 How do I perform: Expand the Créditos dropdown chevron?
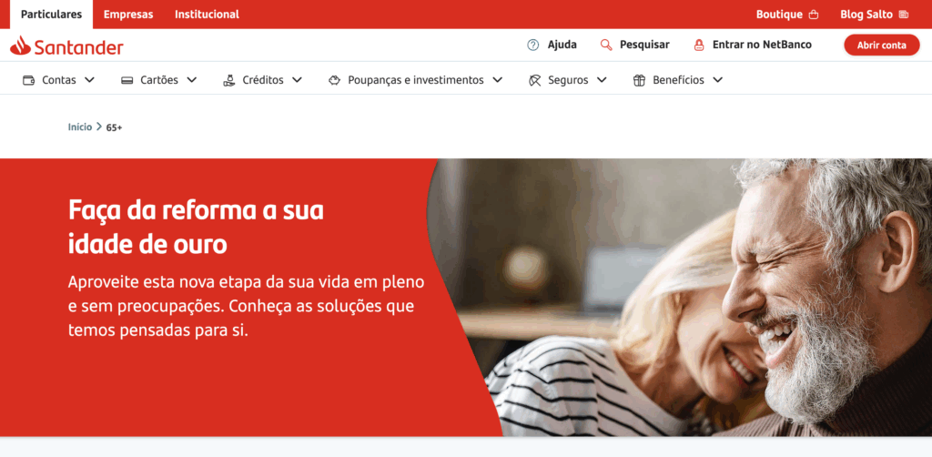click(x=297, y=79)
